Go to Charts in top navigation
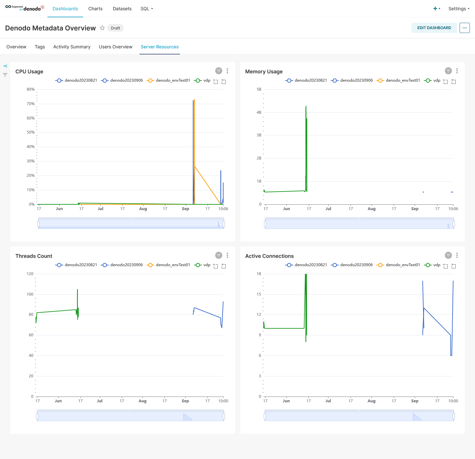475x459 pixels. tap(96, 9)
